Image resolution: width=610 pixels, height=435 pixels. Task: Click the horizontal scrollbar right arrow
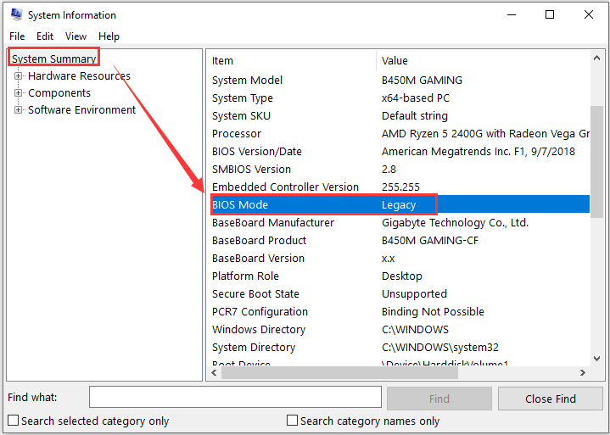pos(582,373)
